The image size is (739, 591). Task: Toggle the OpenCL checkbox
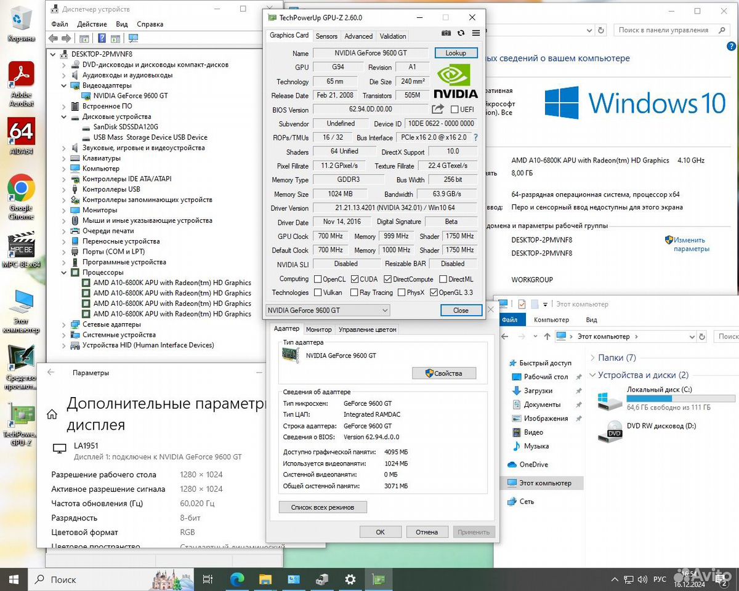[318, 279]
